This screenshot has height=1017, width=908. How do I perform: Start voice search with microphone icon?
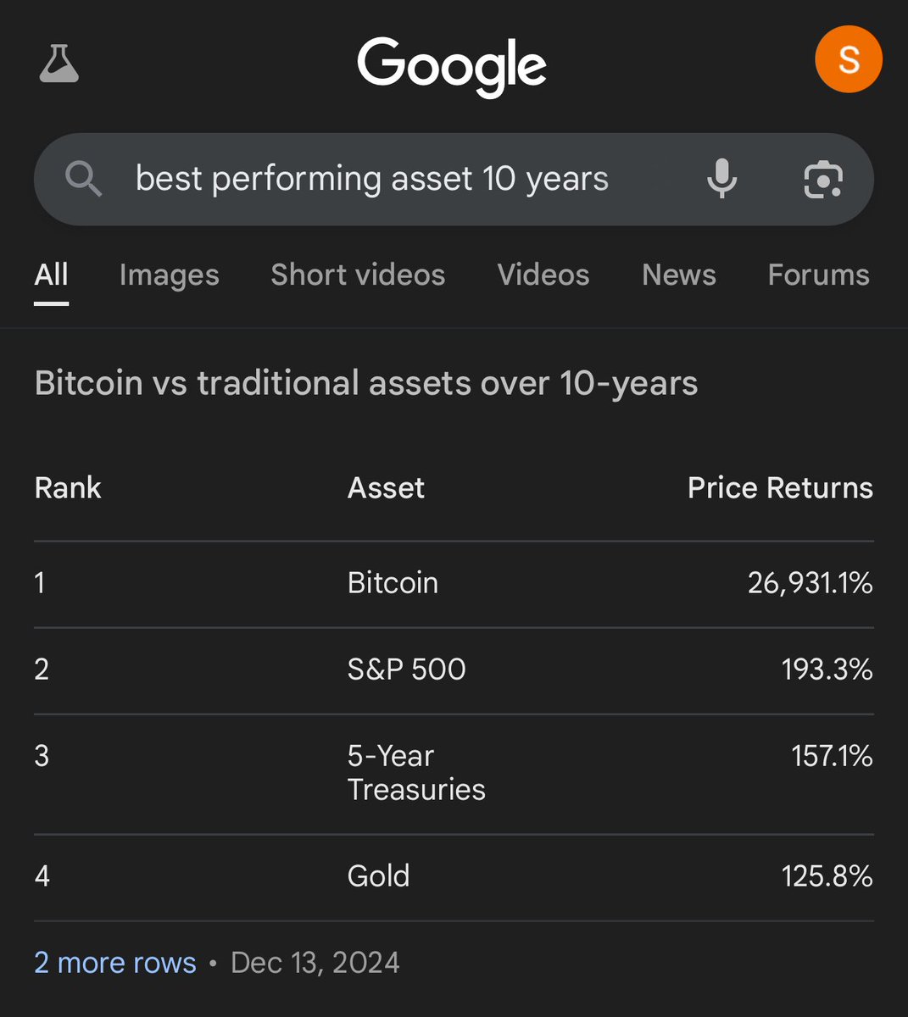click(x=721, y=179)
